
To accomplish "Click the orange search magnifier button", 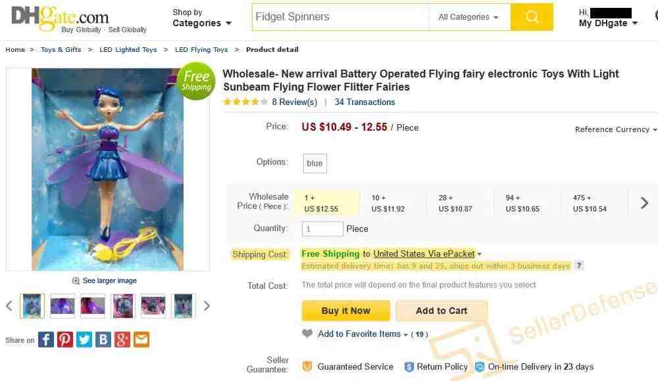I will pos(532,17).
